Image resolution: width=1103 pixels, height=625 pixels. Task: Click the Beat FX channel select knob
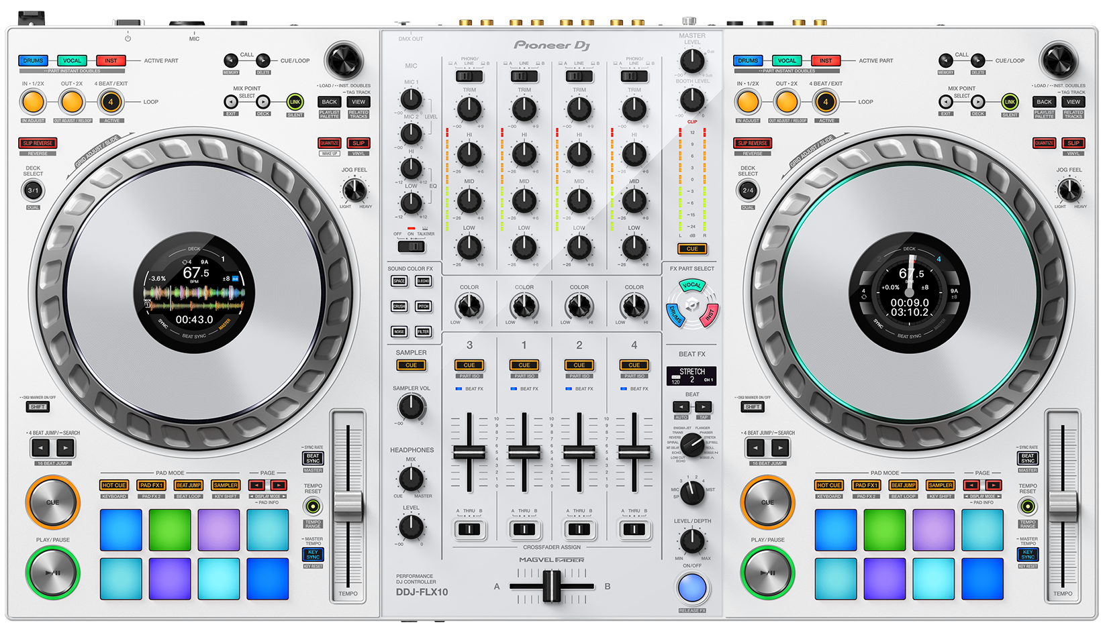[692, 492]
